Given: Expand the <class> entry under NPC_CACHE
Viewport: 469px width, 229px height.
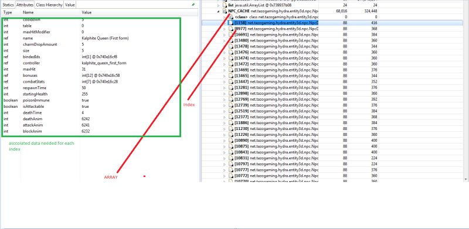Looking at the screenshot, I should (x=225, y=17).
